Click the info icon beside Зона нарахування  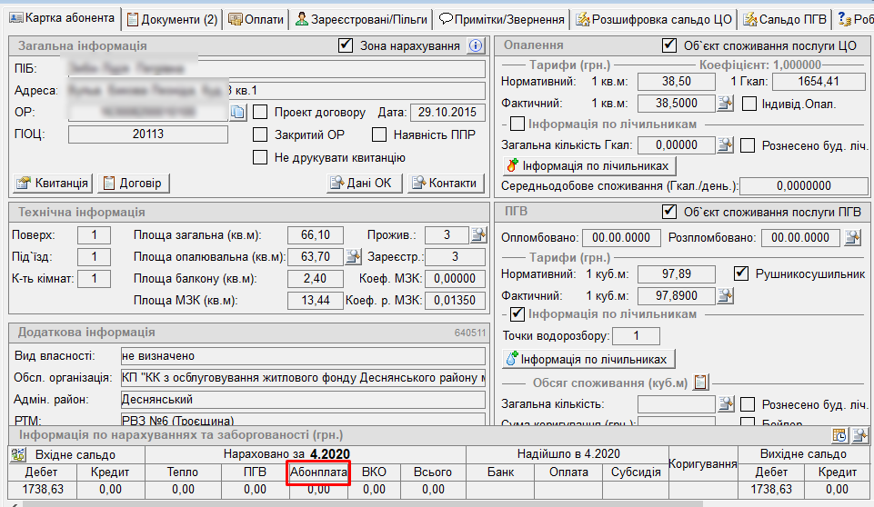click(475, 45)
